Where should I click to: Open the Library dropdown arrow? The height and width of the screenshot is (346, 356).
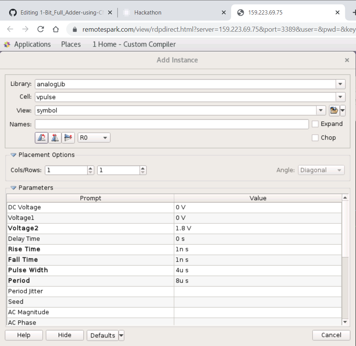340,84
